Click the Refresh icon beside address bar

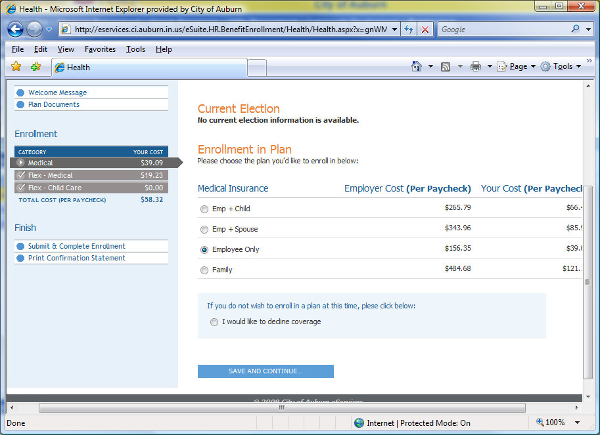pyautogui.click(x=409, y=30)
